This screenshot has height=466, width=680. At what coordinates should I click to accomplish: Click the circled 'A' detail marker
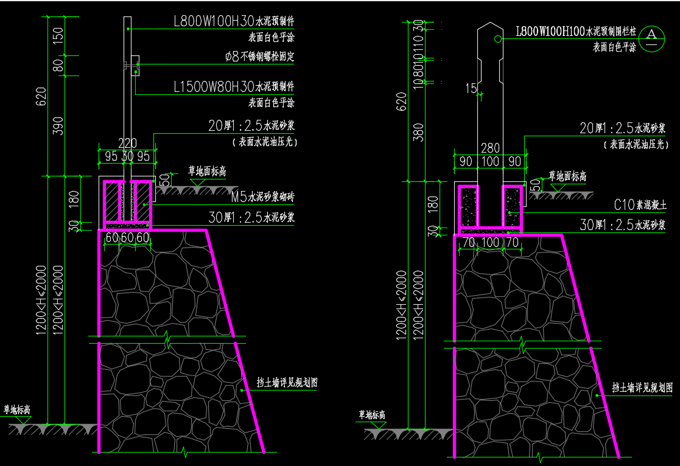651,38
